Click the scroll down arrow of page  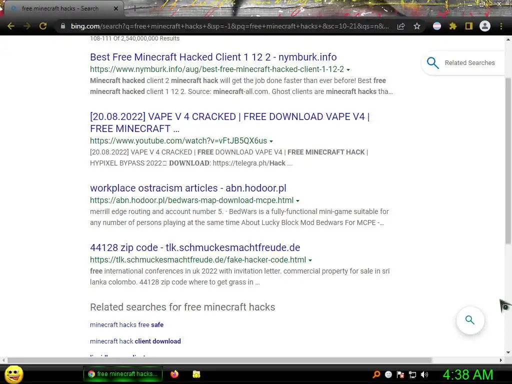click(508, 352)
